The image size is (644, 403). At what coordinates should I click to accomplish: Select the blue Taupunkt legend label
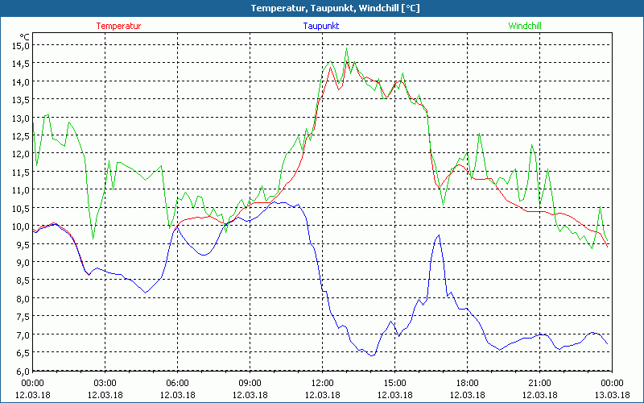point(320,26)
